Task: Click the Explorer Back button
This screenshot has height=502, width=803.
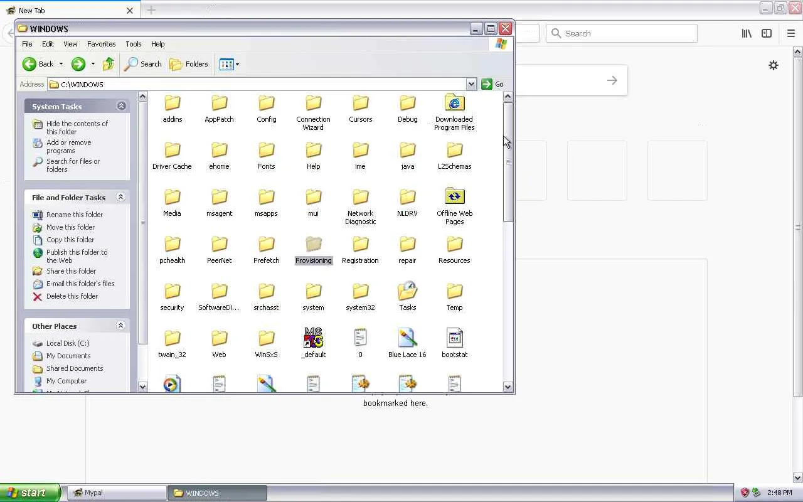Action: click(x=38, y=64)
